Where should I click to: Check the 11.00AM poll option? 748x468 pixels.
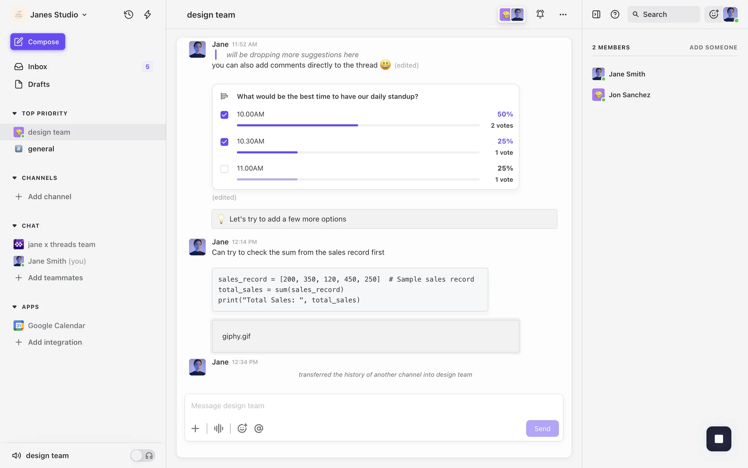coord(224,169)
